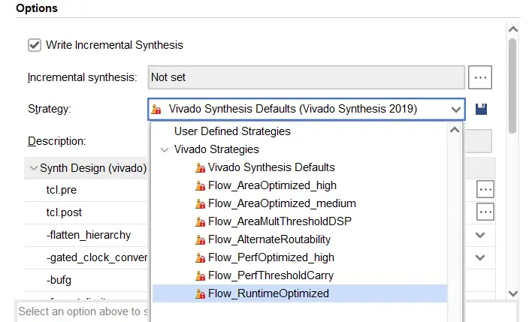Open browse button for tcl.pre
The width and height of the screenshot is (529, 322).
tap(485, 189)
